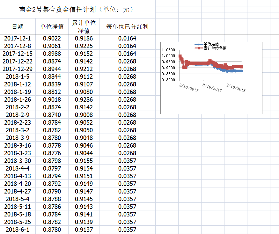Click the blank area at bottom of chart
Viewport: 279px width, 234px height.
[210, 104]
